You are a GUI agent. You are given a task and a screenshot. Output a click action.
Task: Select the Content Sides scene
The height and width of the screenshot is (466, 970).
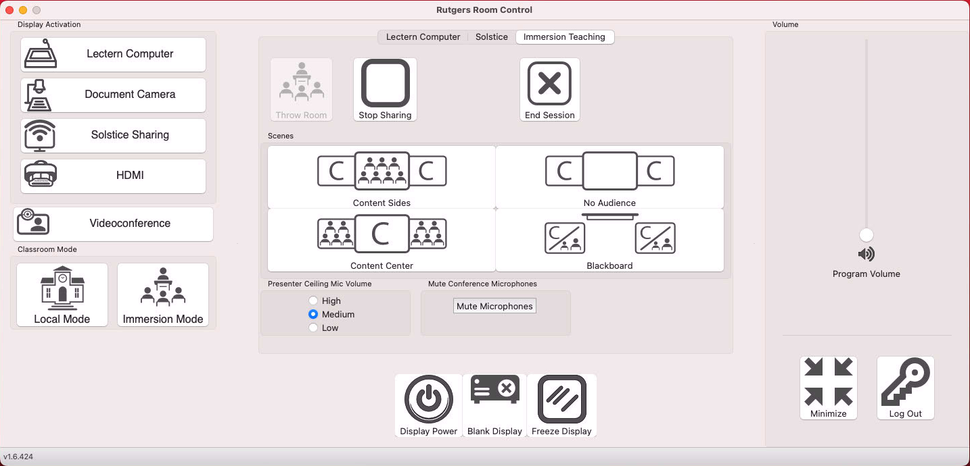point(382,177)
